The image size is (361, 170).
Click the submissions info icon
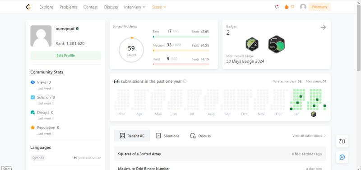click(x=185, y=81)
